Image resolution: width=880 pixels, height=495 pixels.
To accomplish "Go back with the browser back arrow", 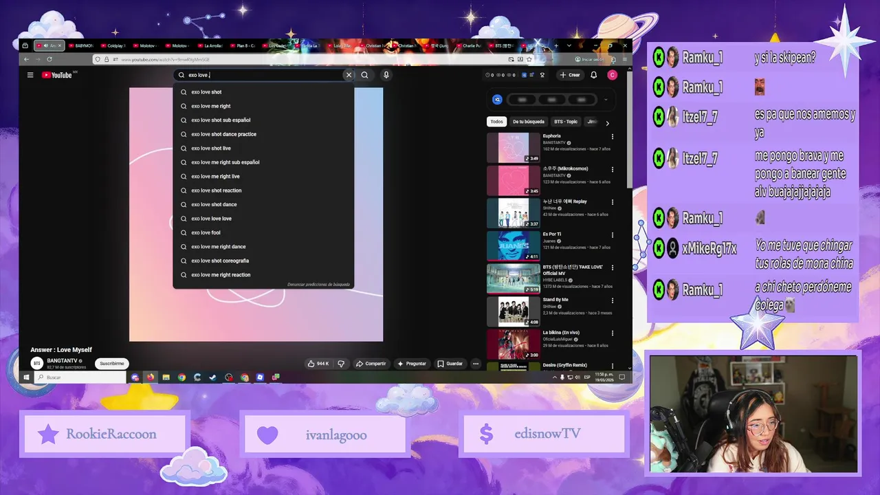I will coord(27,60).
